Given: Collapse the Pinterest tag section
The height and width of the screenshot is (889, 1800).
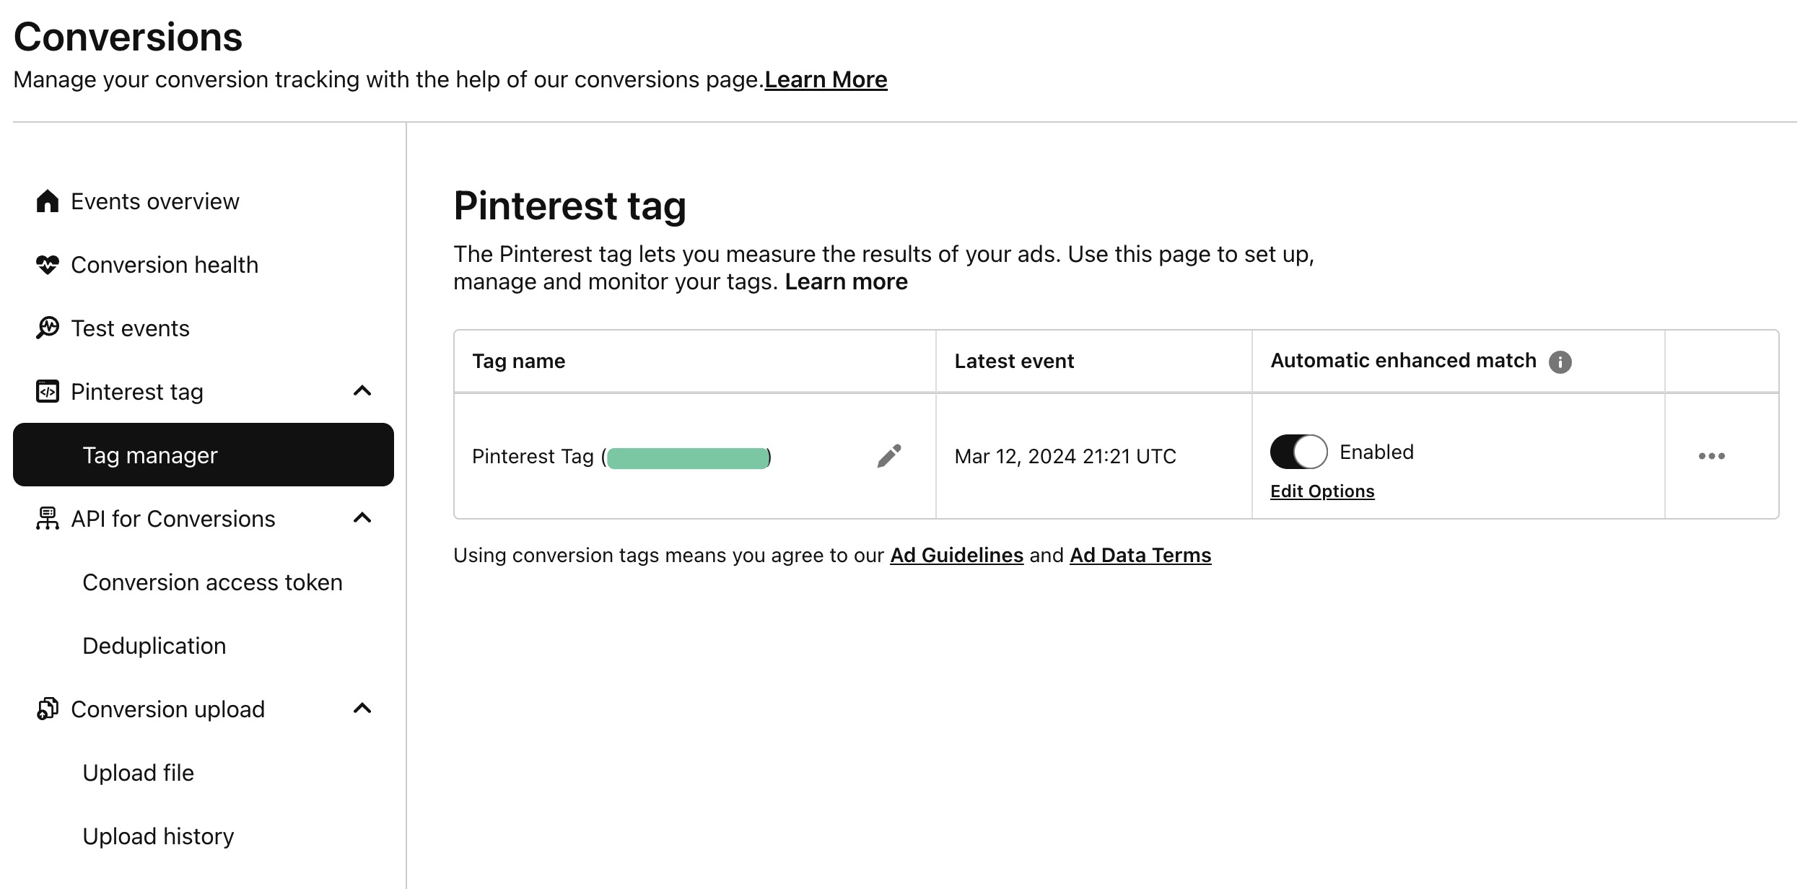Looking at the screenshot, I should coord(363,391).
